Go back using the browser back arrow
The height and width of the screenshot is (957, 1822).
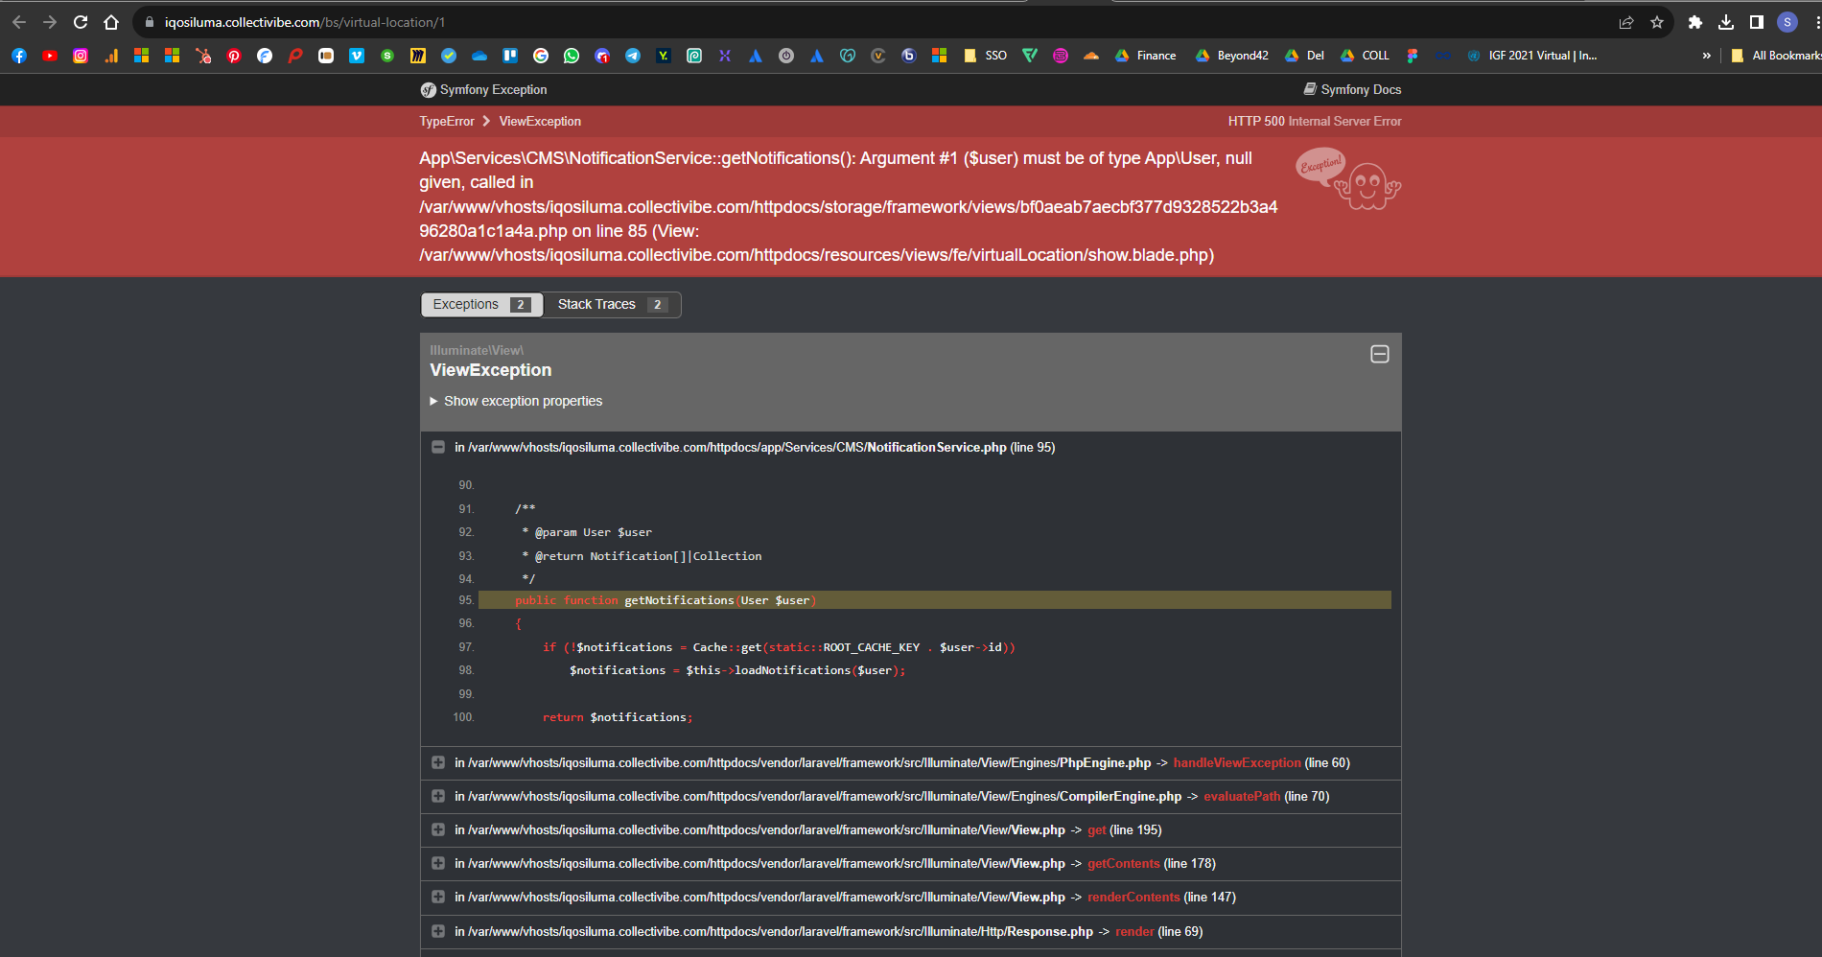(x=19, y=22)
